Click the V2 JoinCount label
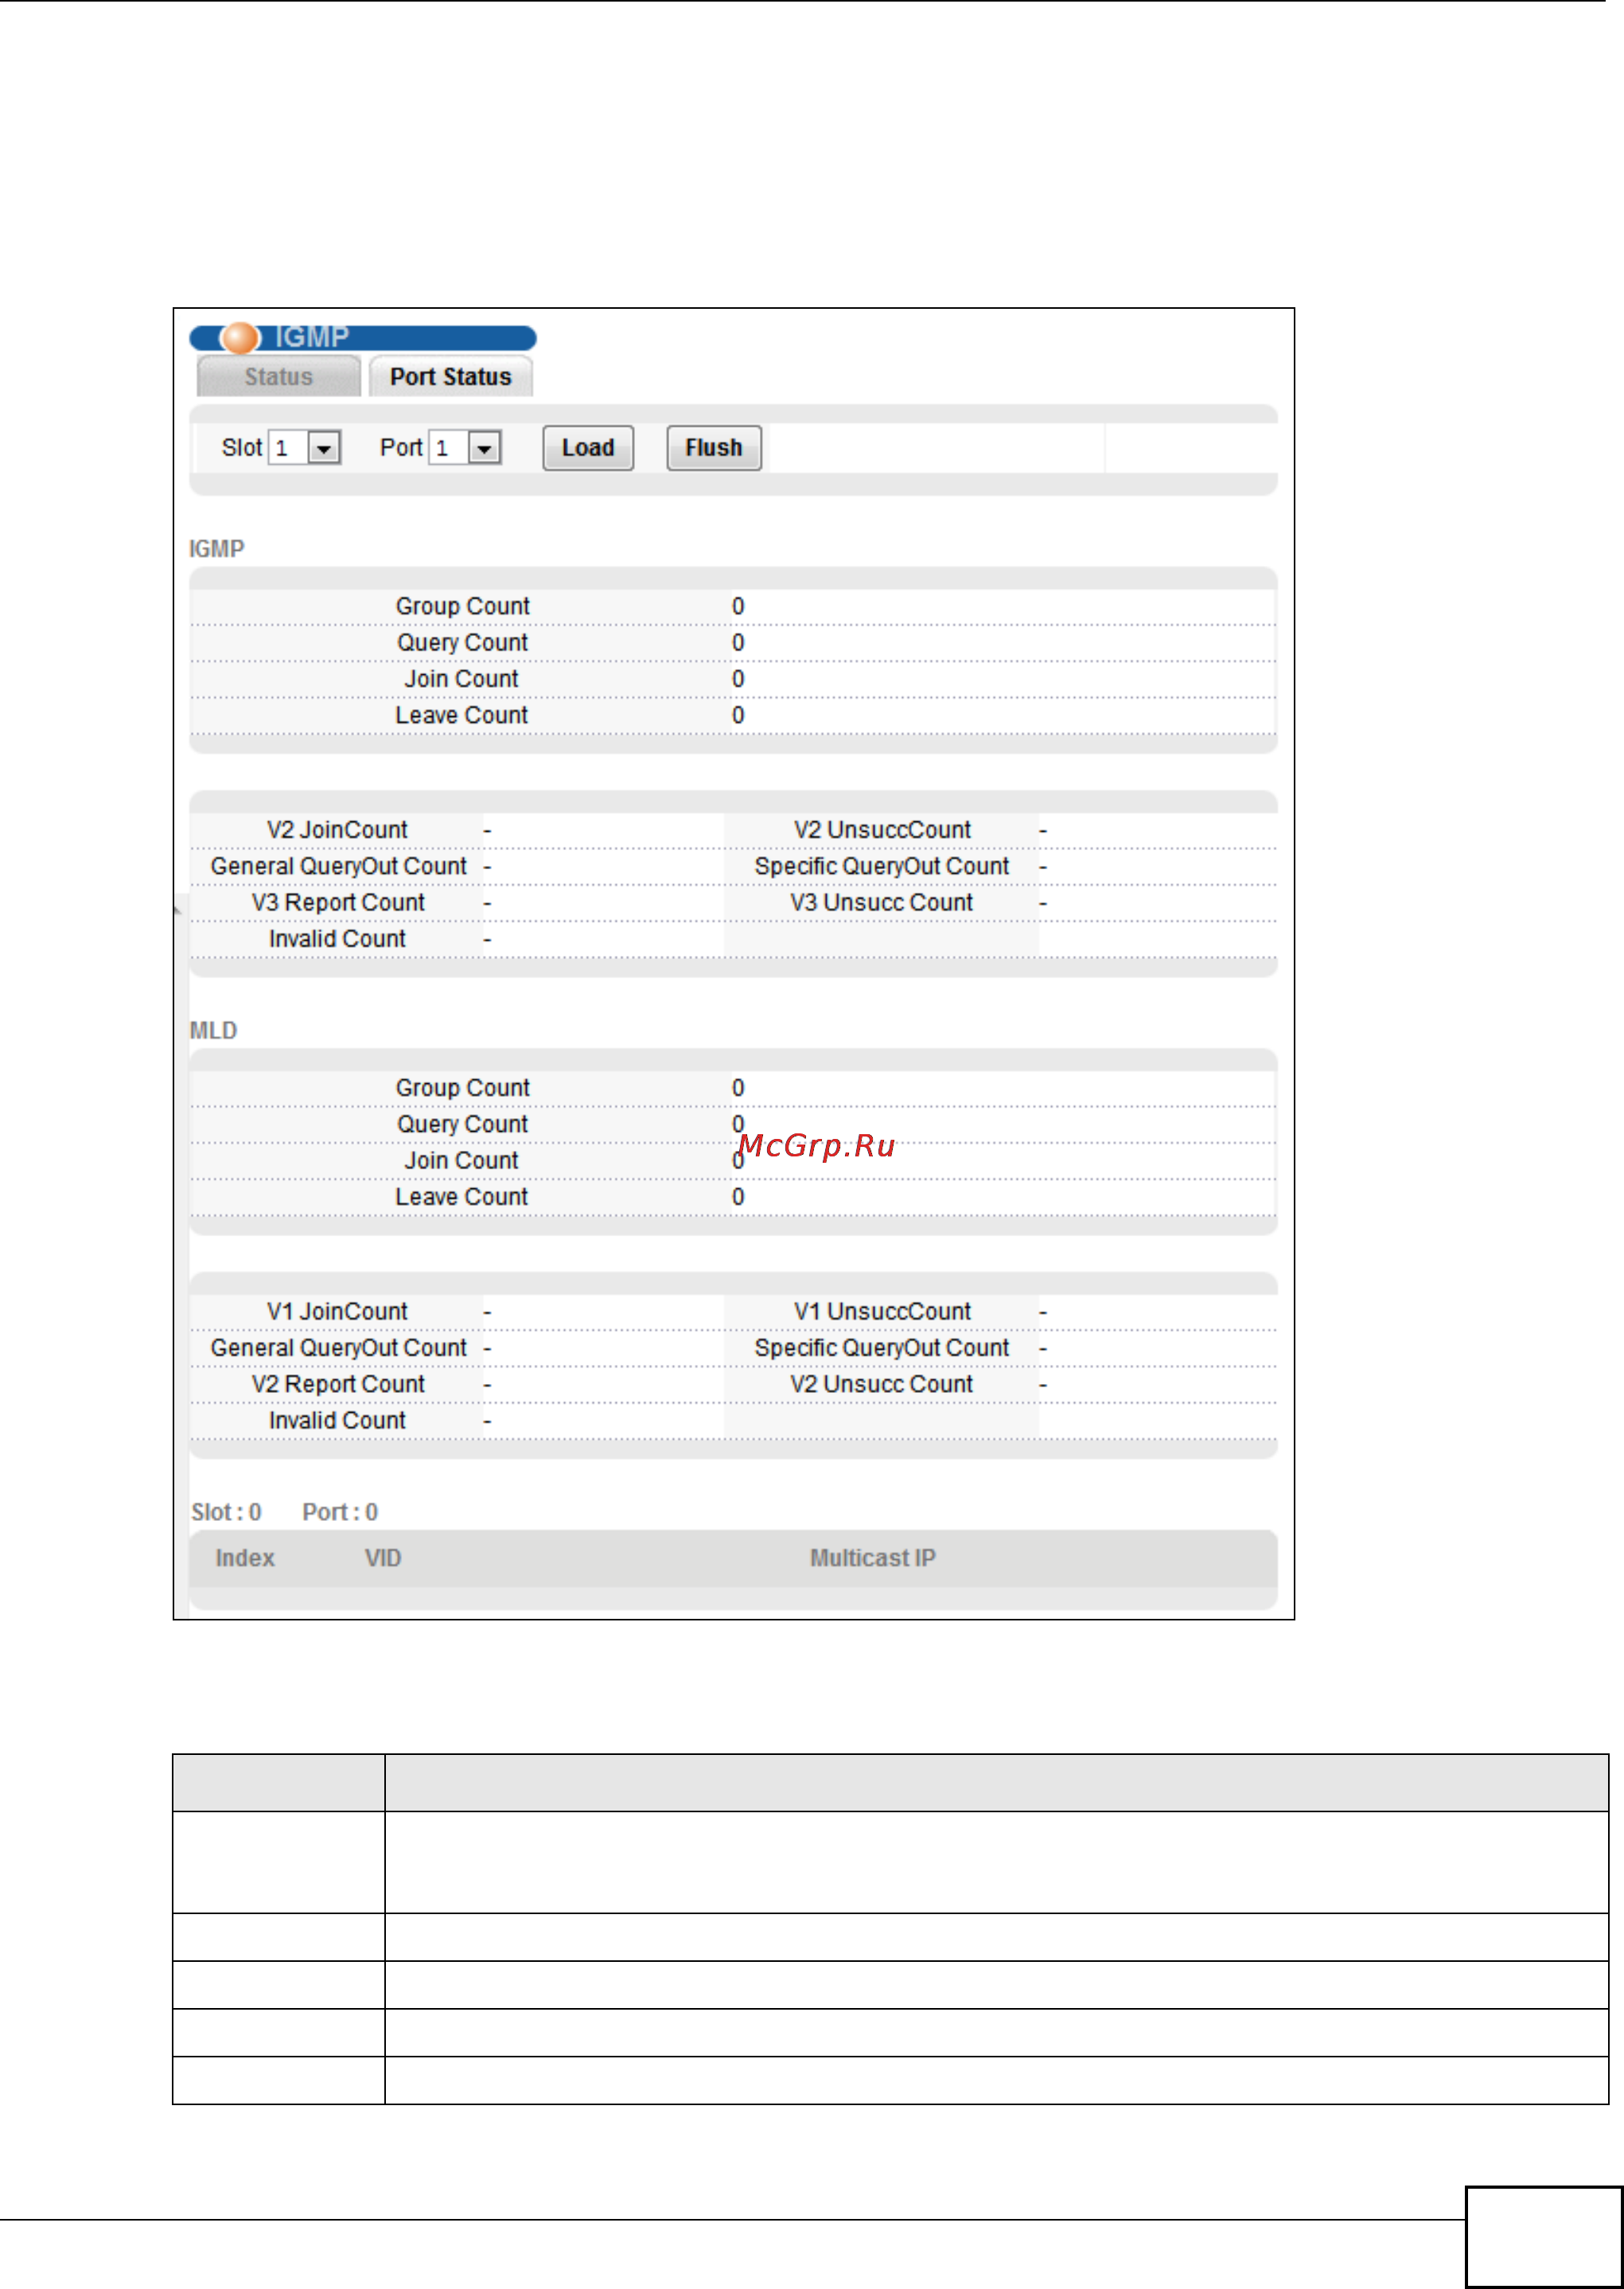Image resolution: width=1624 pixels, height=2289 pixels. pyautogui.click(x=337, y=830)
